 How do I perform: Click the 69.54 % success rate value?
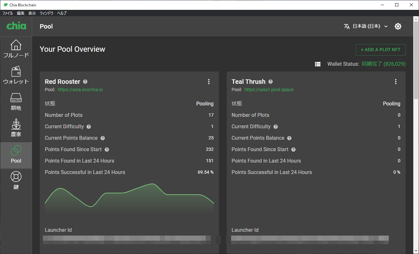[206, 172]
